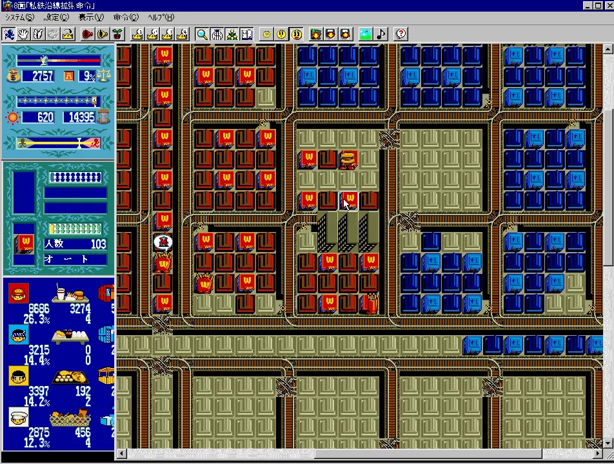Click the red megaphone toolbar icon
Viewport: 614px width, 464px height.
[x=86, y=34]
